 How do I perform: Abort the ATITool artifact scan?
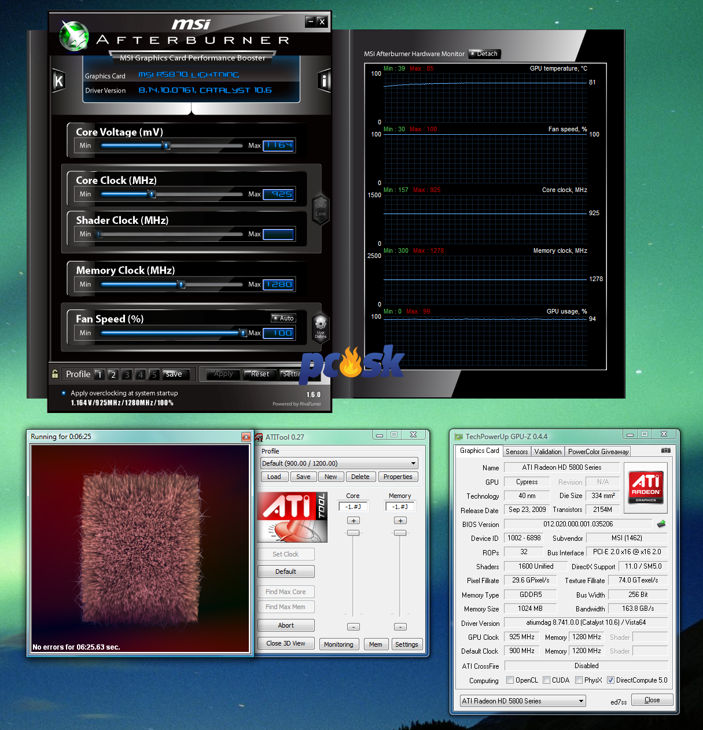286,625
